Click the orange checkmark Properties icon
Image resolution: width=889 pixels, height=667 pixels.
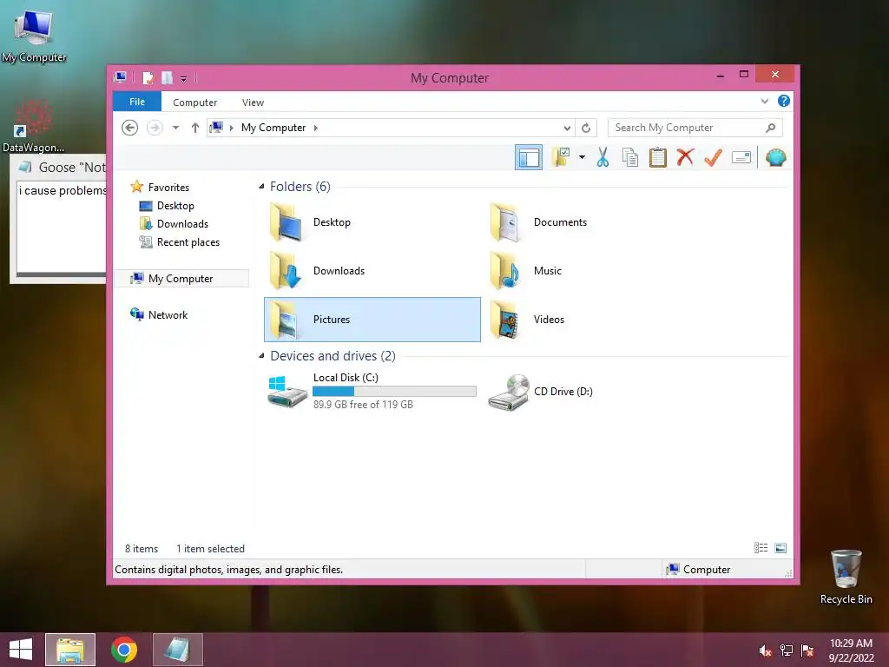[714, 157]
